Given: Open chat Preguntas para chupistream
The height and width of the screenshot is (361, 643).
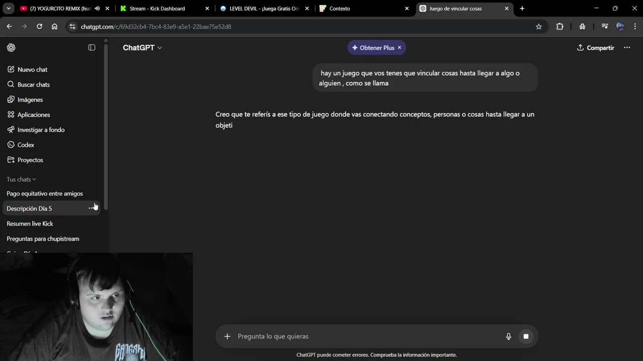Looking at the screenshot, I should (x=51, y=239).
